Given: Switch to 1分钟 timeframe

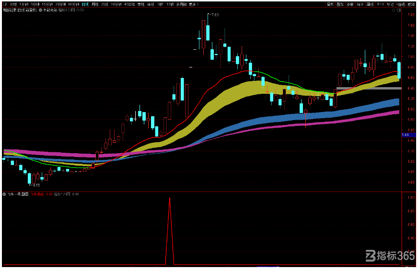Looking at the screenshot, I should pyautogui.click(x=24, y=4).
